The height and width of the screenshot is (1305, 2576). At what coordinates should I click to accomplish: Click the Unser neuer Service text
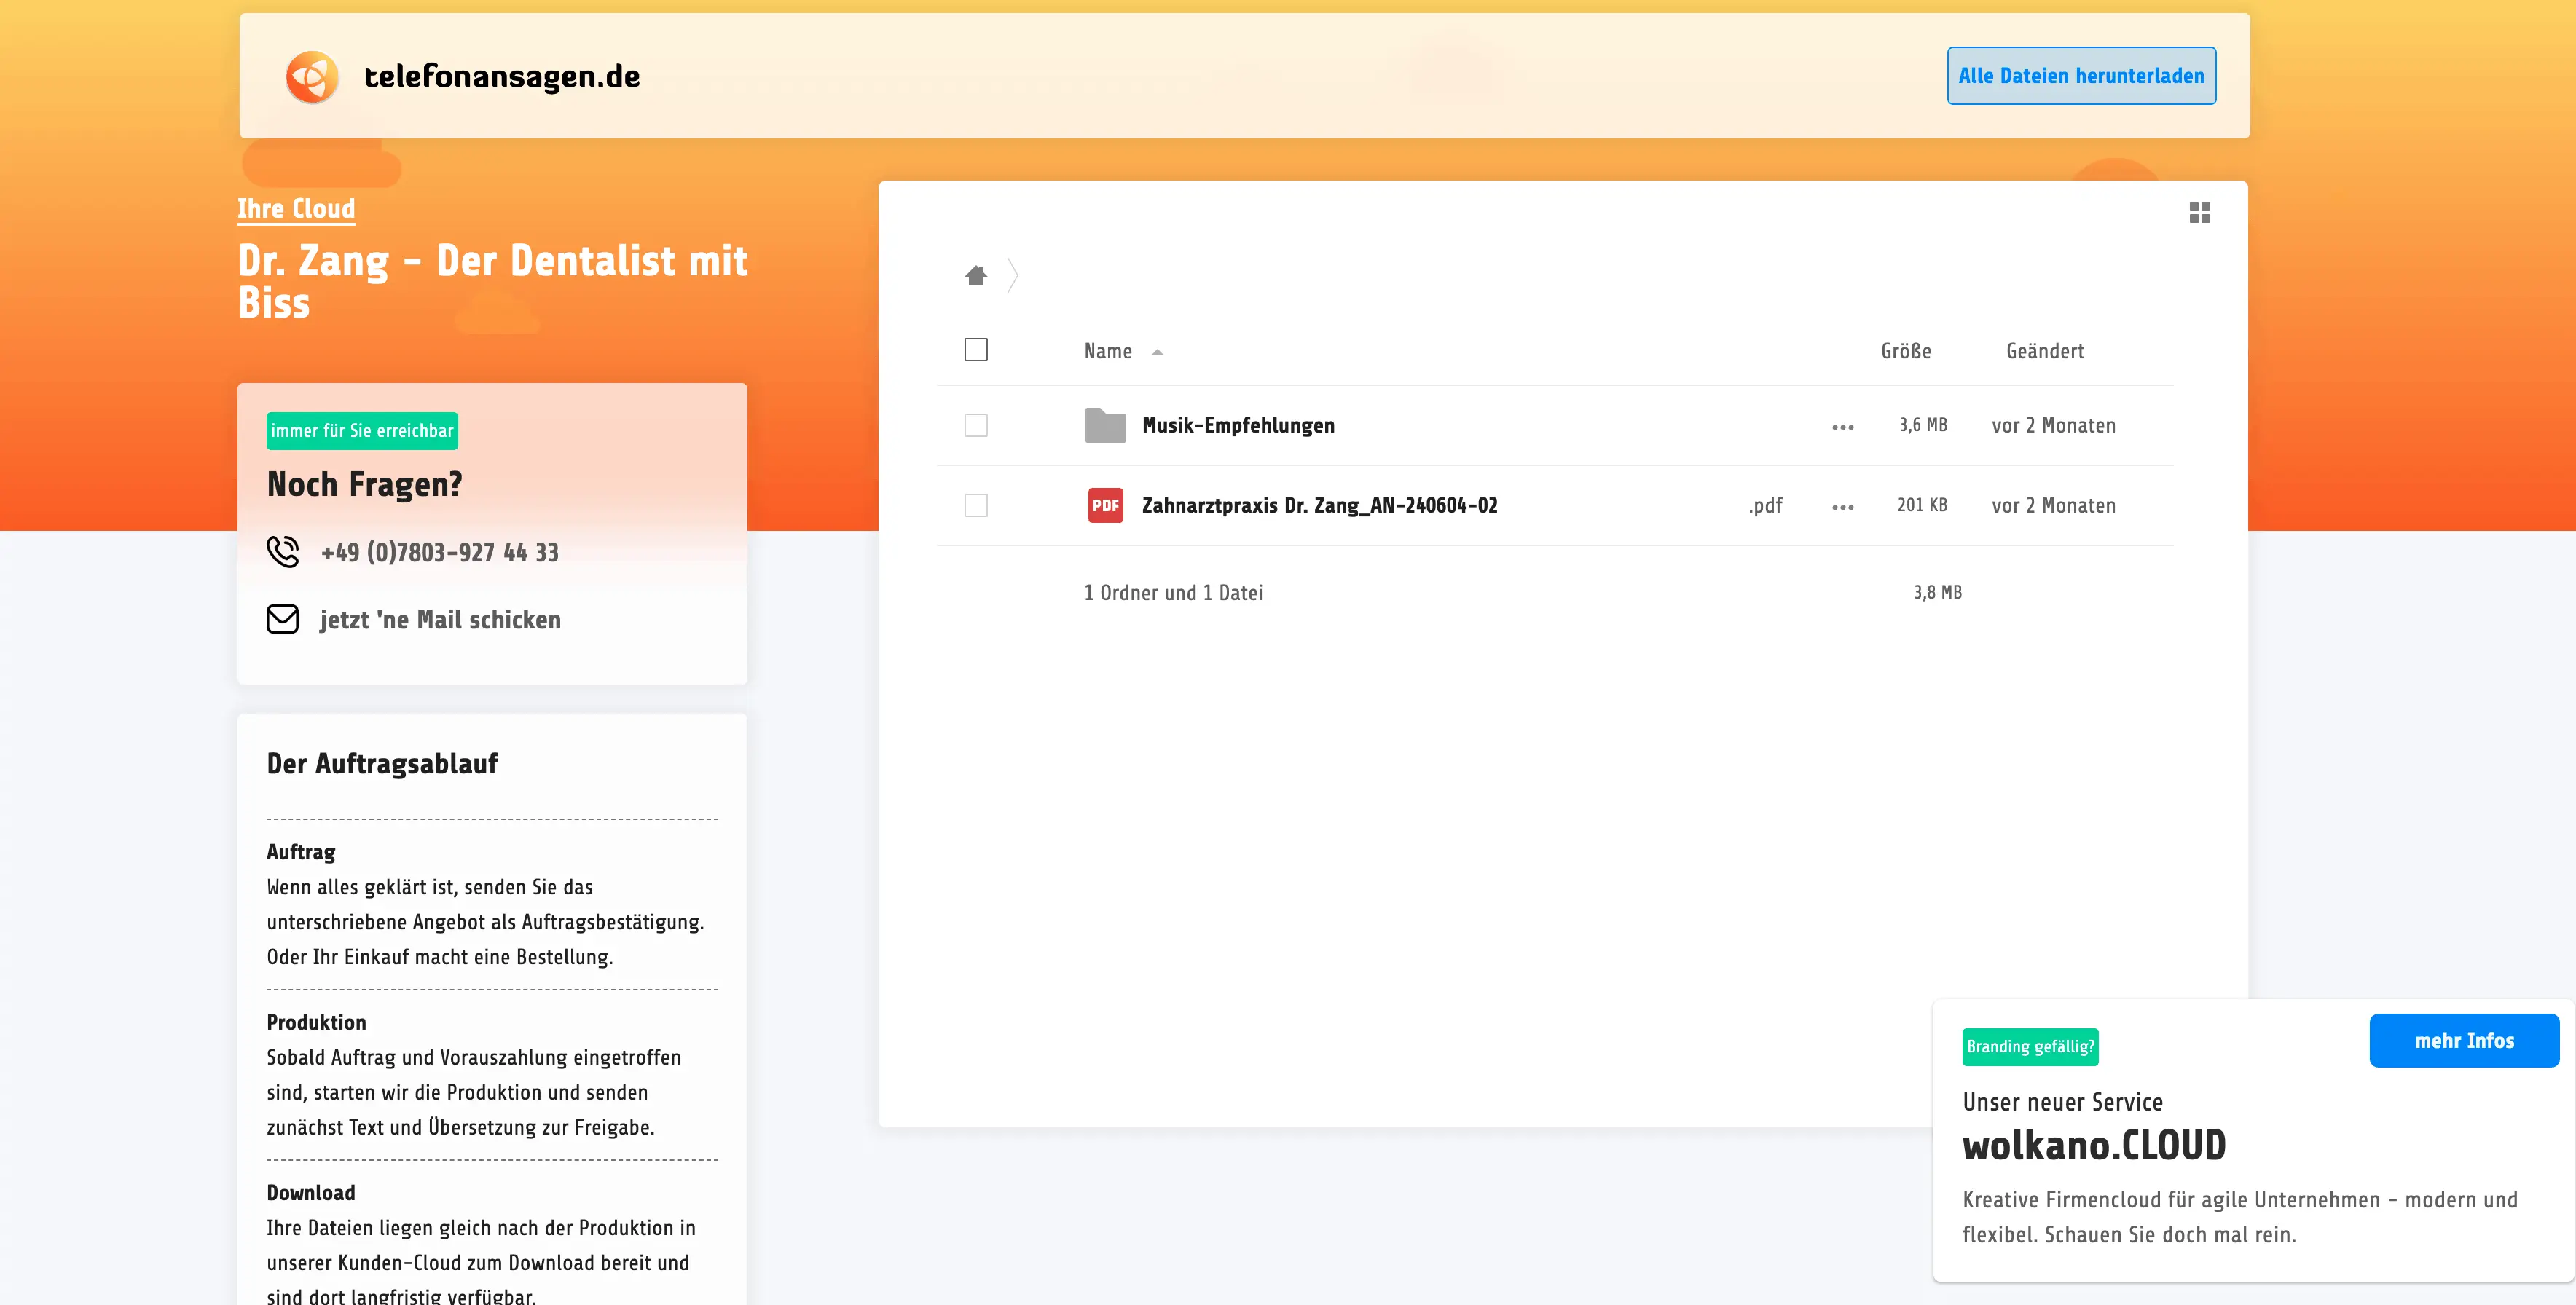[x=2062, y=1102]
